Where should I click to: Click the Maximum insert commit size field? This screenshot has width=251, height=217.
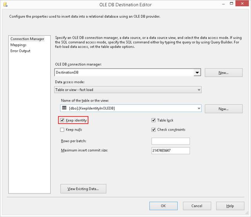(170, 150)
